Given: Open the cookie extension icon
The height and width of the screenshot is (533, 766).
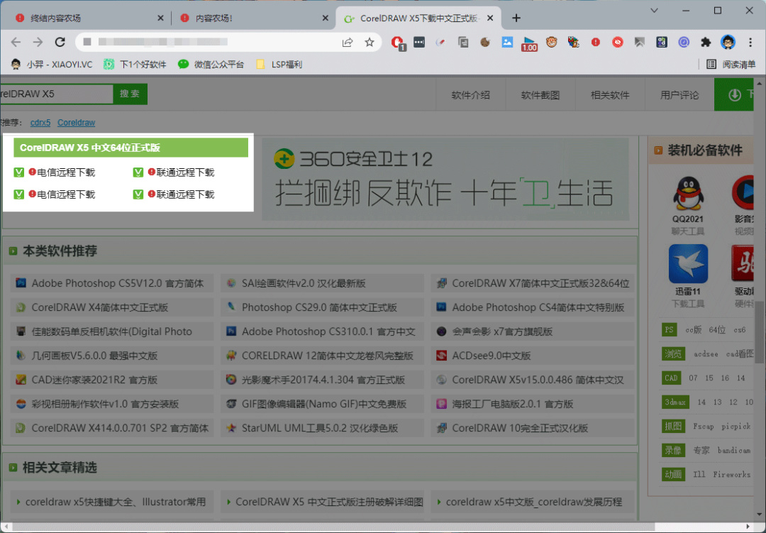Looking at the screenshot, I should [x=485, y=43].
